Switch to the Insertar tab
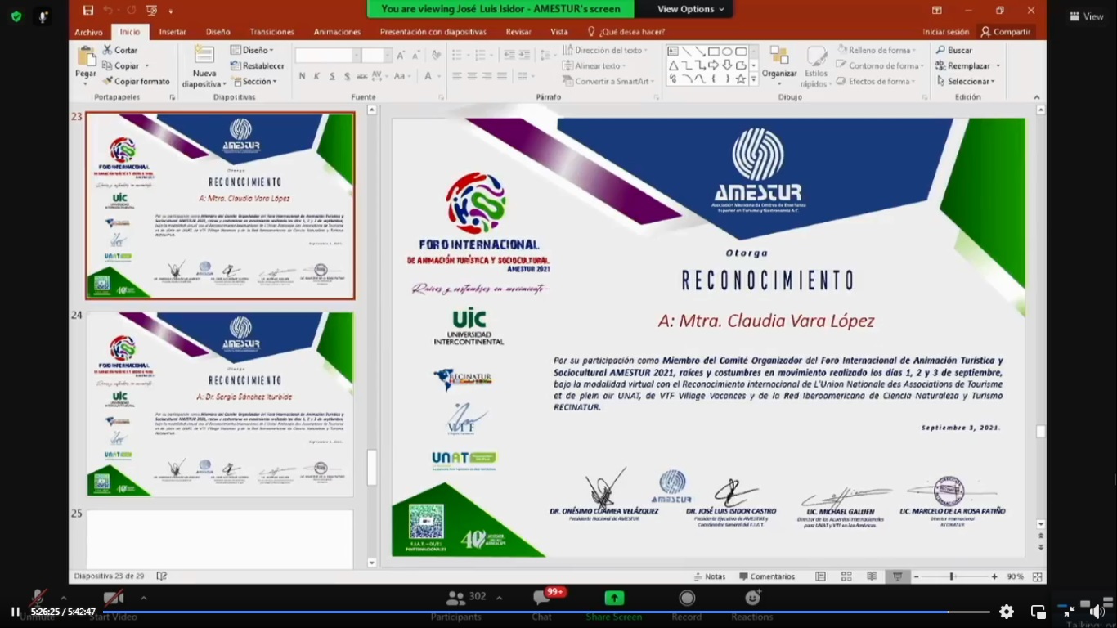 pyautogui.click(x=173, y=32)
